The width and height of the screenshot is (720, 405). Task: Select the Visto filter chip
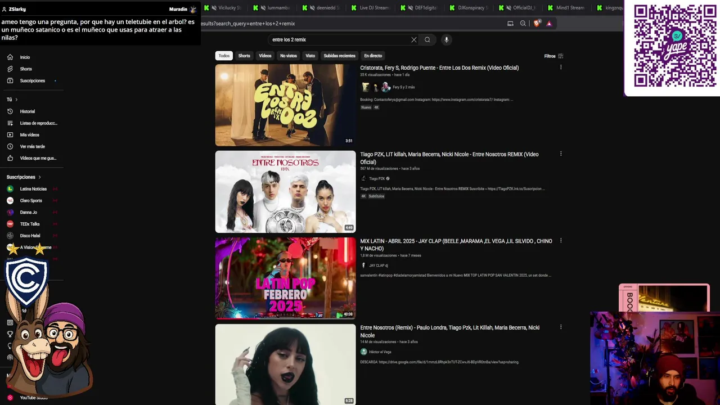(x=310, y=56)
